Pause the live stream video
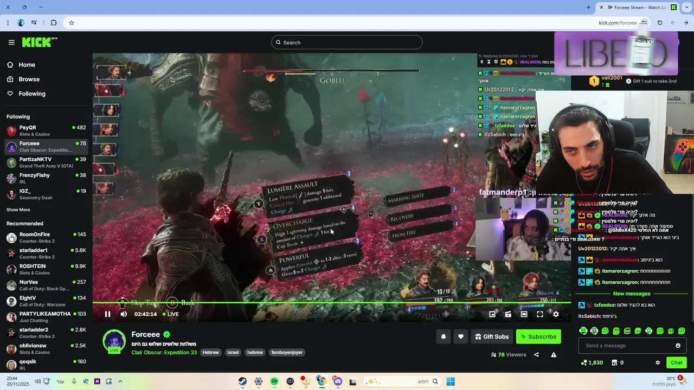Viewport: 694px width, 390px height. click(107, 314)
